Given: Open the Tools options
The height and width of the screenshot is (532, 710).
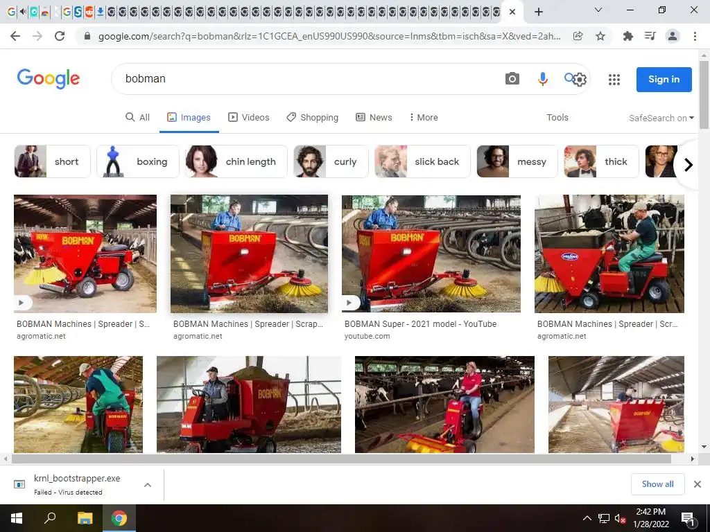Looking at the screenshot, I should click(x=557, y=118).
